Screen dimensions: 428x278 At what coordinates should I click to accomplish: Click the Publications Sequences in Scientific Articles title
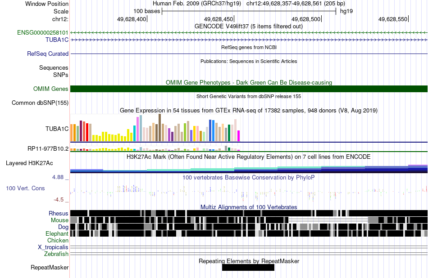249,61
